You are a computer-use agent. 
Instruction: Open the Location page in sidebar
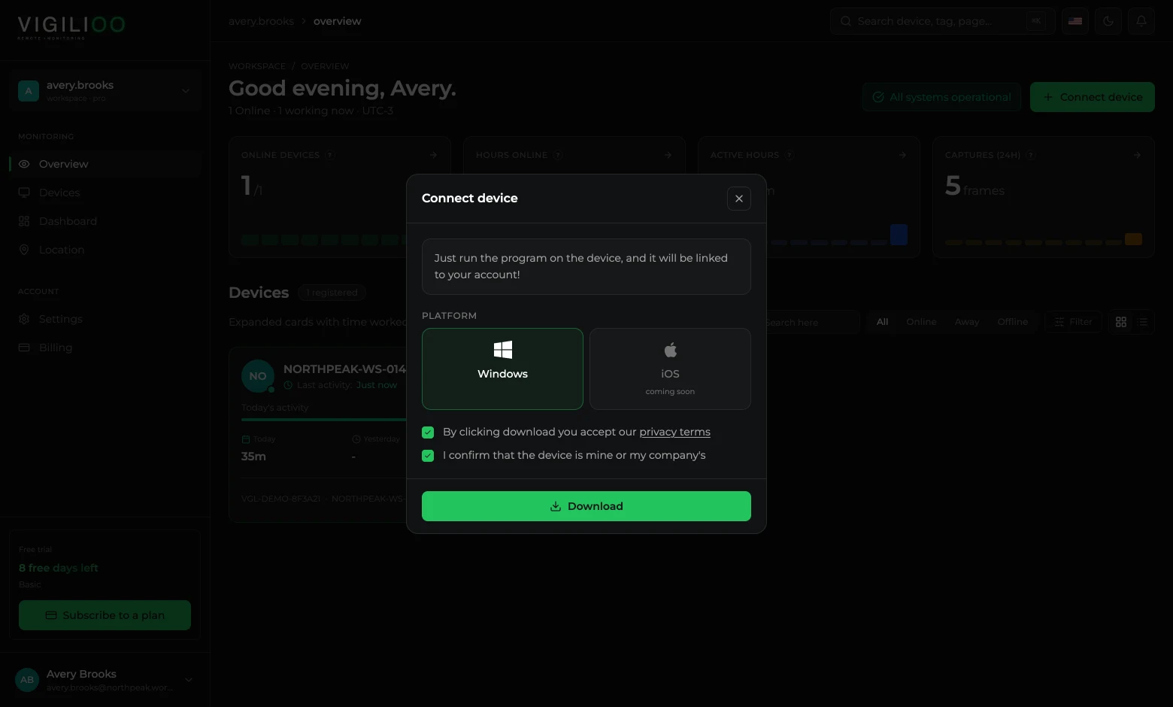tap(105, 250)
